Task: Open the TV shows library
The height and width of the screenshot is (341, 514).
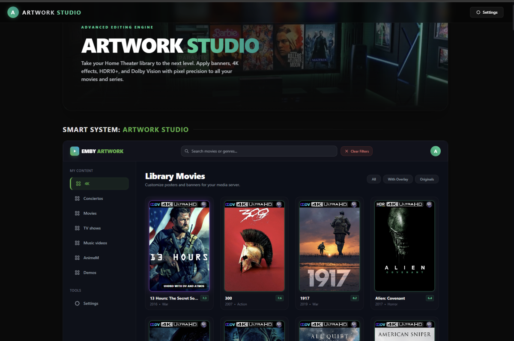Action: [99, 228]
